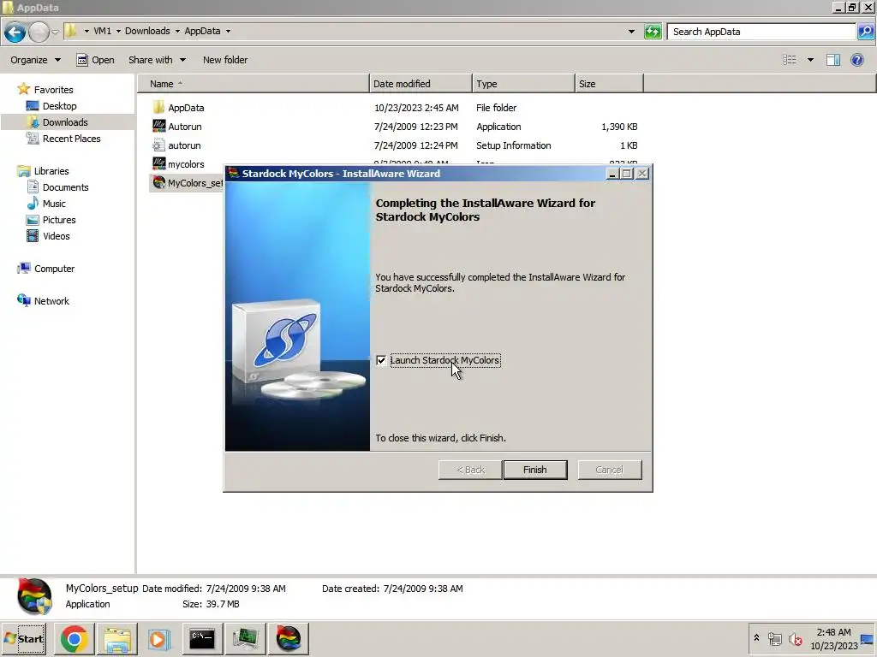
Task: Expand the Downloads breadcrumb dropdown arrow
Action: pyautogui.click(x=177, y=32)
